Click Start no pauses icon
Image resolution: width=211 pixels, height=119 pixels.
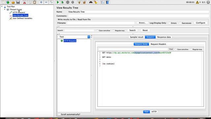[63, 2]
